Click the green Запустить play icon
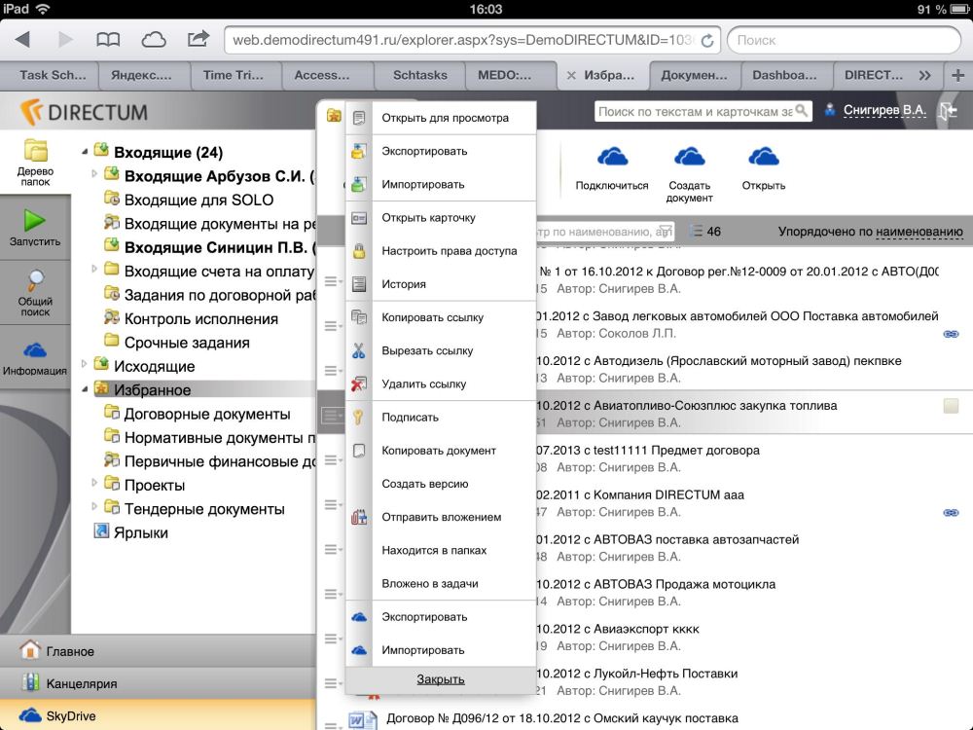The image size is (973, 730). pyautogui.click(x=35, y=220)
